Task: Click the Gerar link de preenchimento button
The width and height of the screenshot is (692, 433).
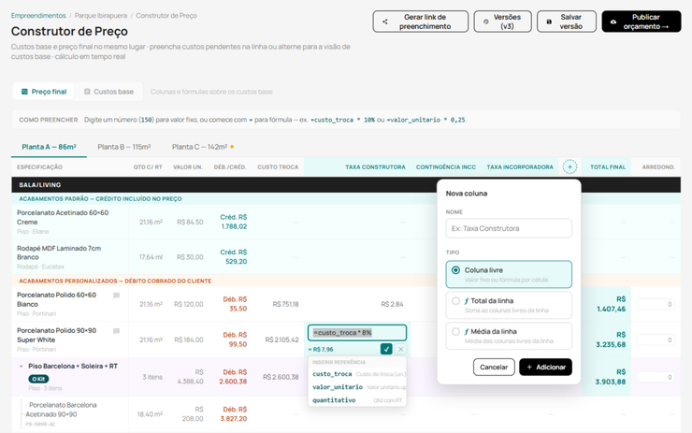Action: pyautogui.click(x=420, y=22)
